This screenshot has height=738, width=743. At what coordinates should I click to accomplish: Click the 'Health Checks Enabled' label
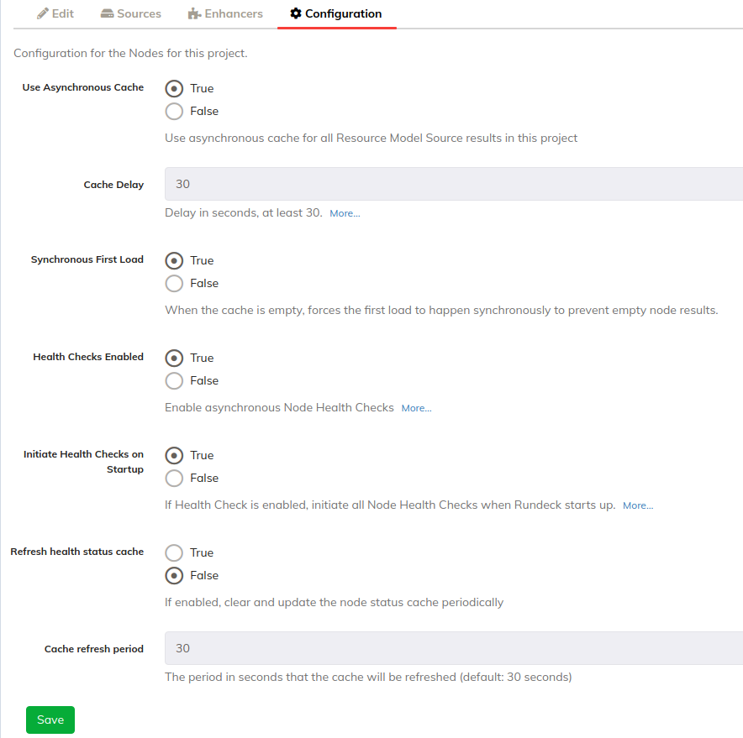88,357
